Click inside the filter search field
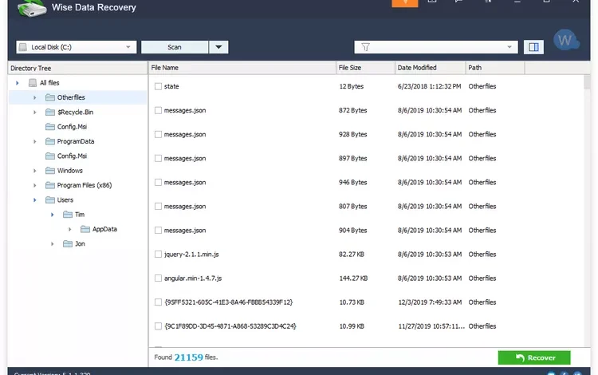Viewport: 598px width, 375px height. [x=436, y=47]
